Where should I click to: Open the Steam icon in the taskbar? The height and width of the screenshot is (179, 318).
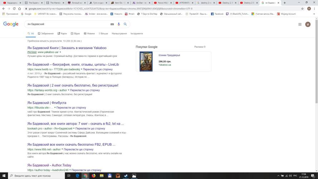126,176
